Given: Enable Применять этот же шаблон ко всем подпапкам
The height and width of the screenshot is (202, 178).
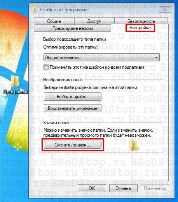Looking at the screenshot, I should click(x=46, y=67).
